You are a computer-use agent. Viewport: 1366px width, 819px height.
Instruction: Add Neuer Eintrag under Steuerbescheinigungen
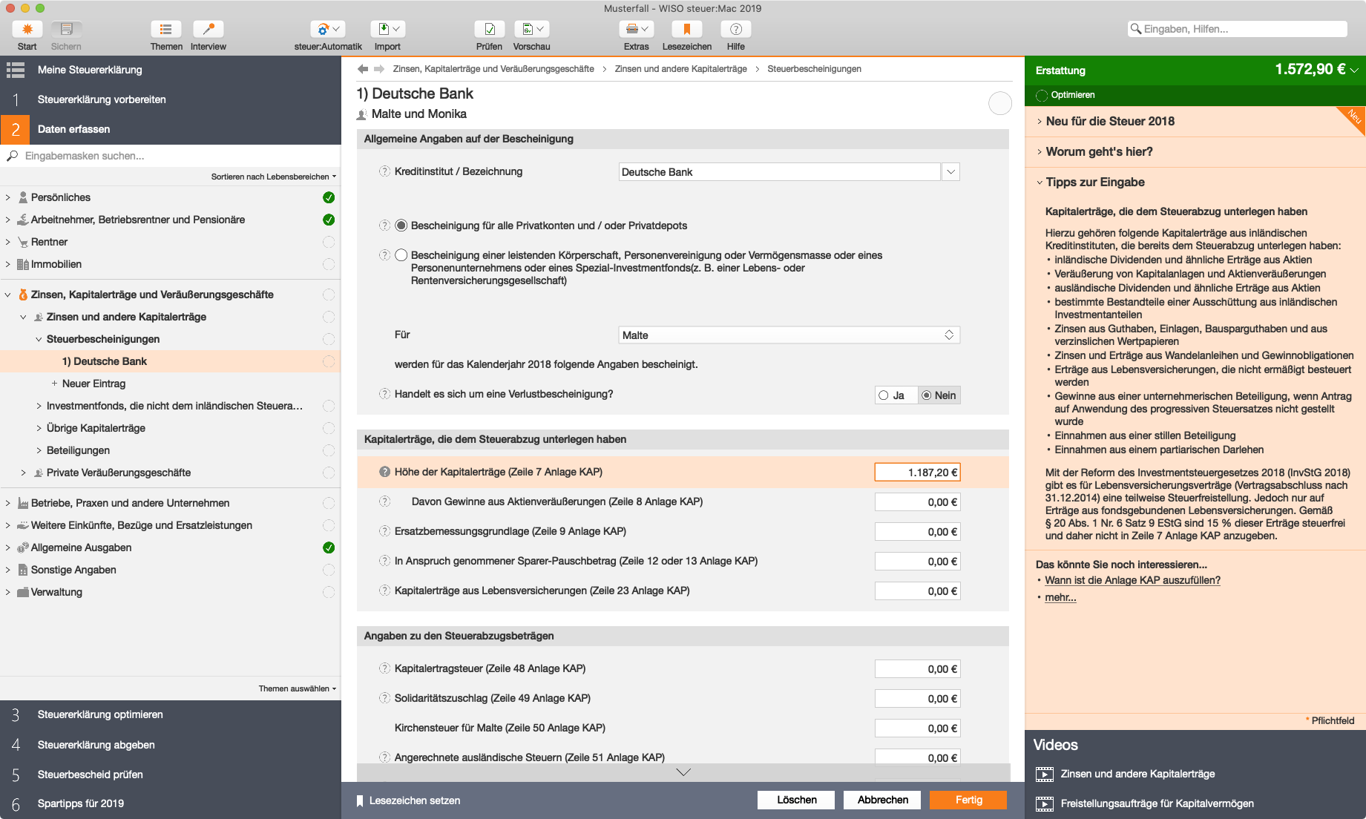tap(93, 384)
